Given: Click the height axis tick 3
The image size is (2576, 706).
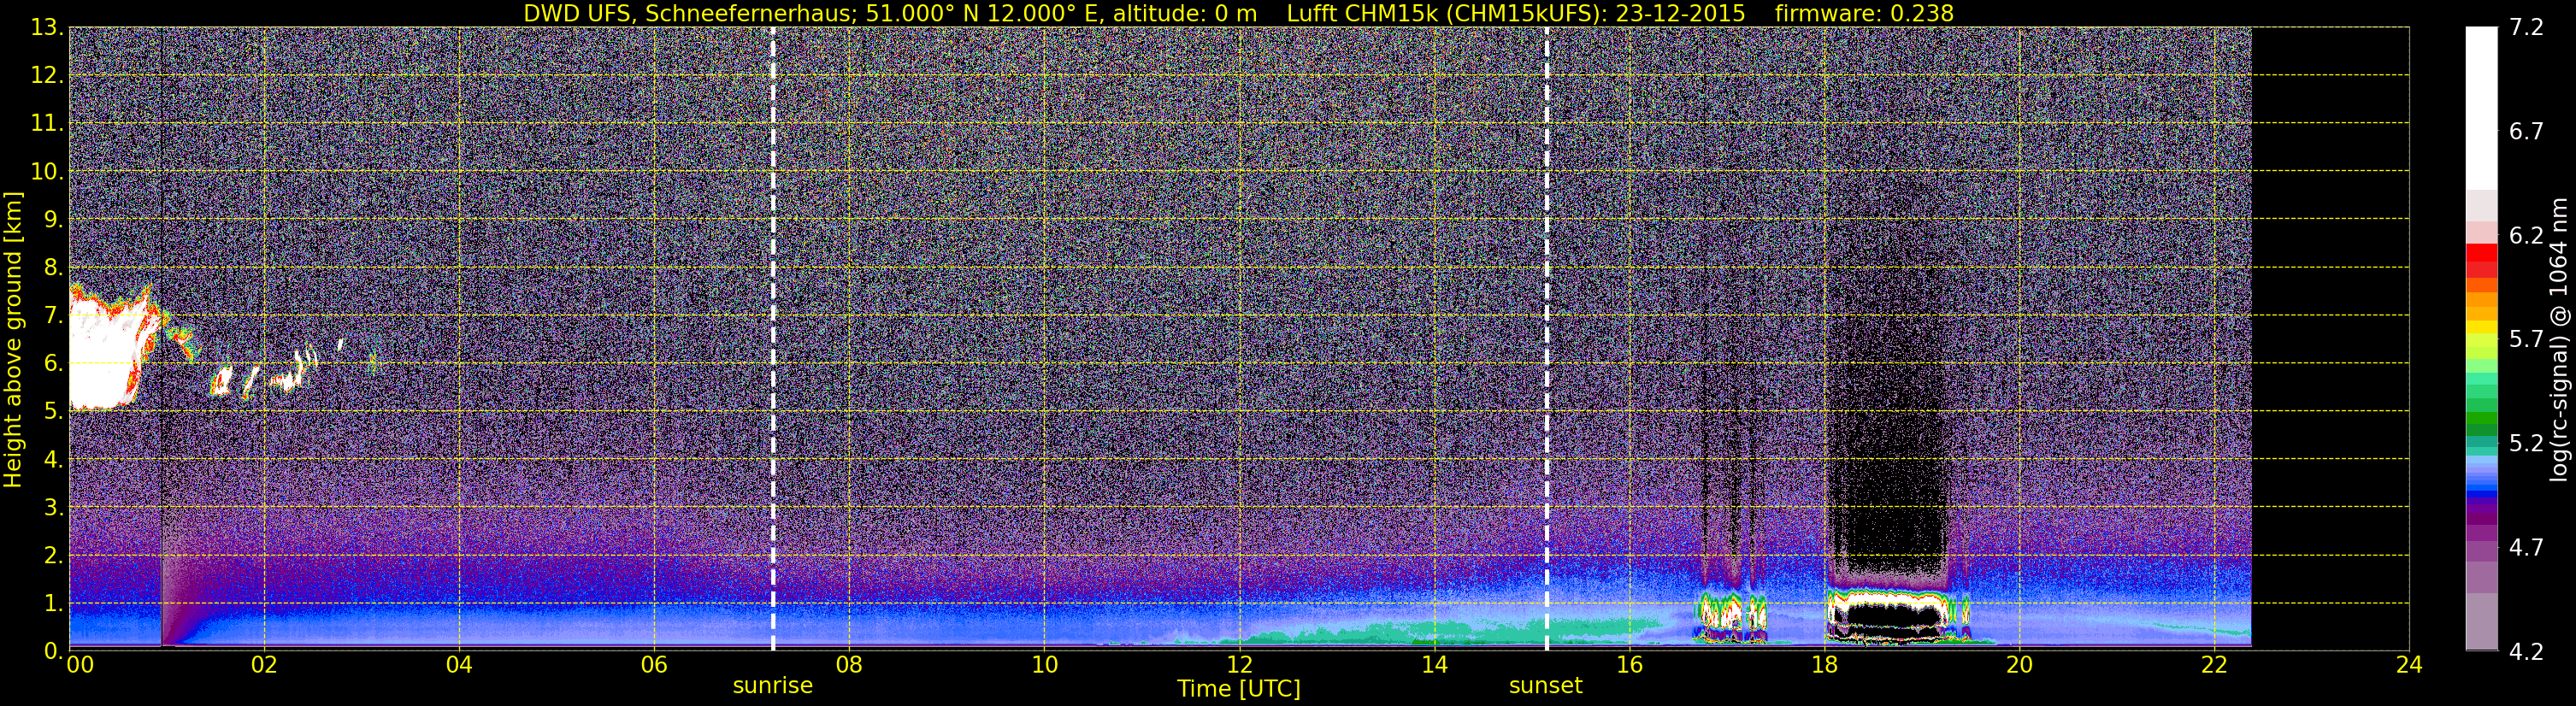Looking at the screenshot, I should tap(52, 508).
